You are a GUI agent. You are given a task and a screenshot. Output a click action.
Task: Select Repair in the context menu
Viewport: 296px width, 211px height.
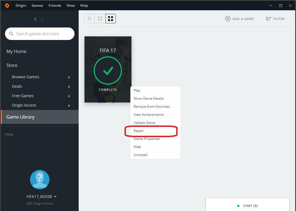click(x=139, y=131)
